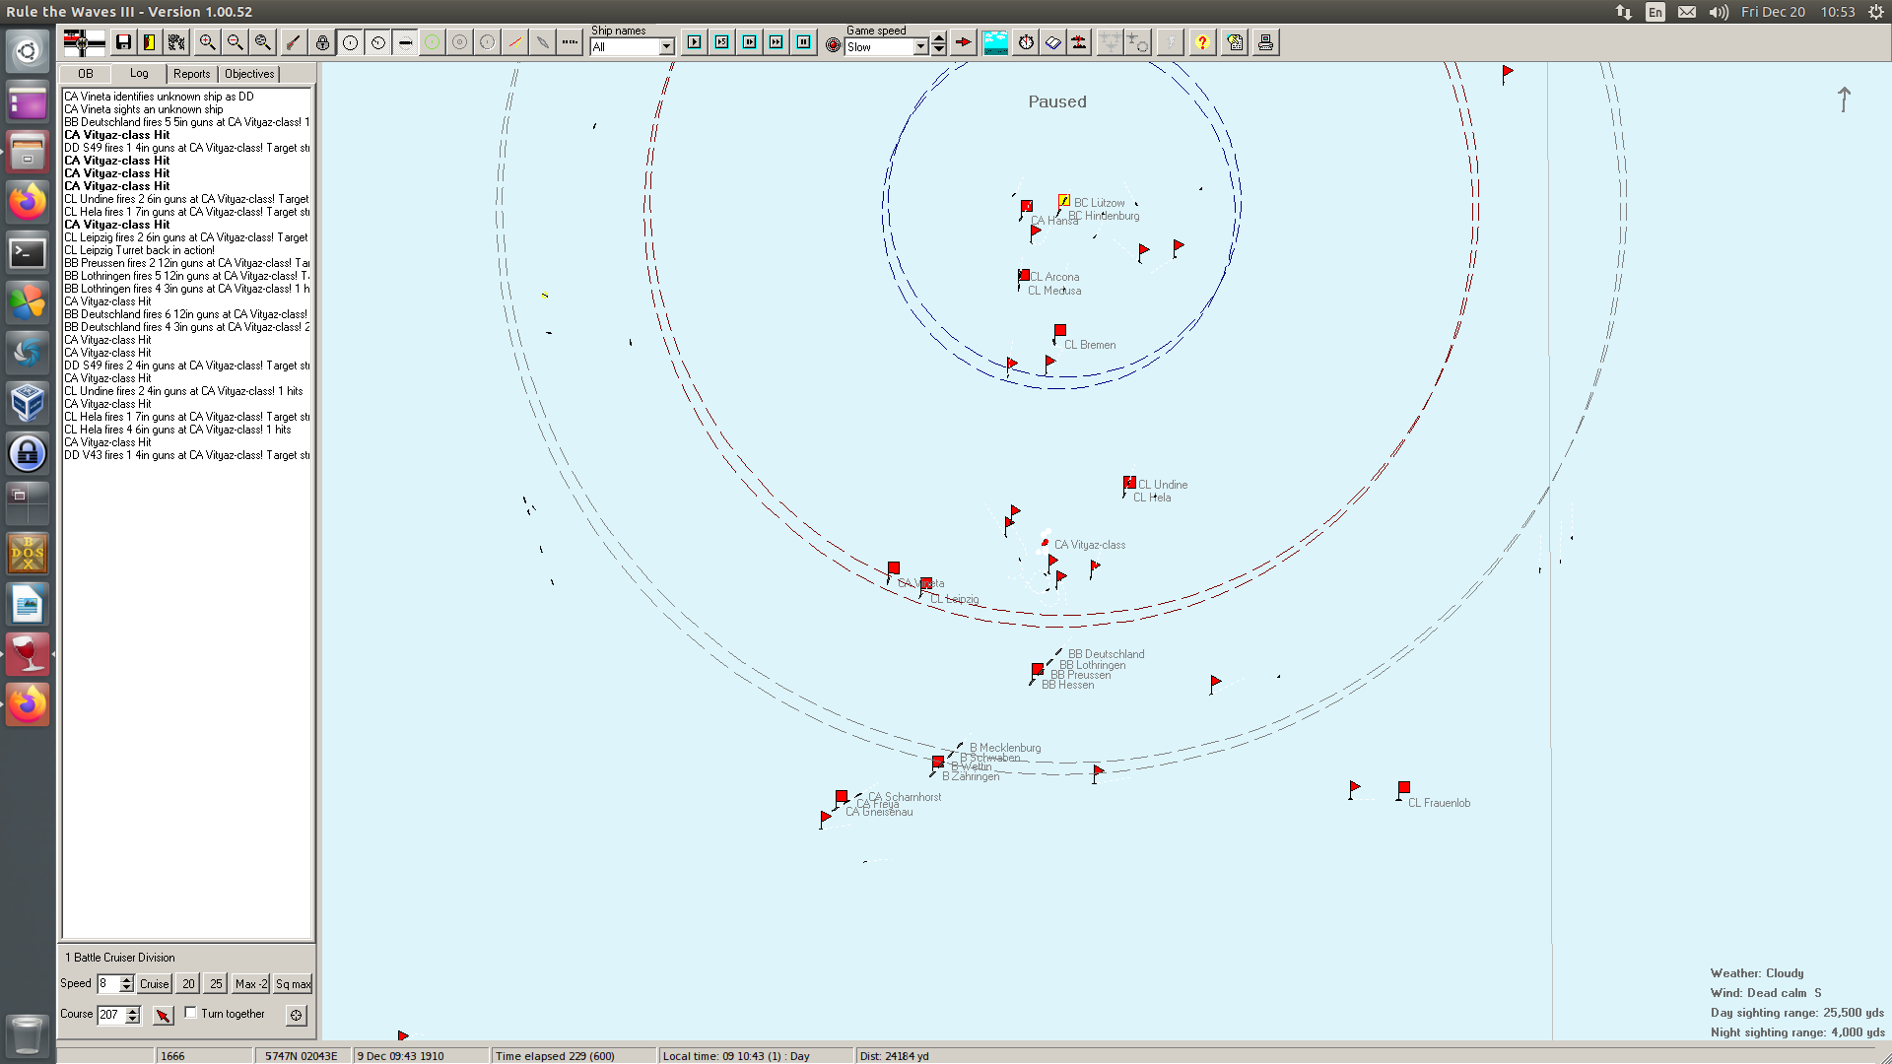
Task: Click the zoom out magnifier icon
Action: [235, 42]
